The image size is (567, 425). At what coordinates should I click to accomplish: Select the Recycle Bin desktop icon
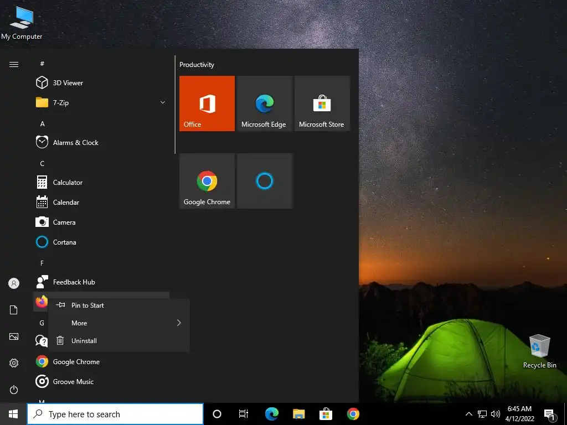[539, 351]
